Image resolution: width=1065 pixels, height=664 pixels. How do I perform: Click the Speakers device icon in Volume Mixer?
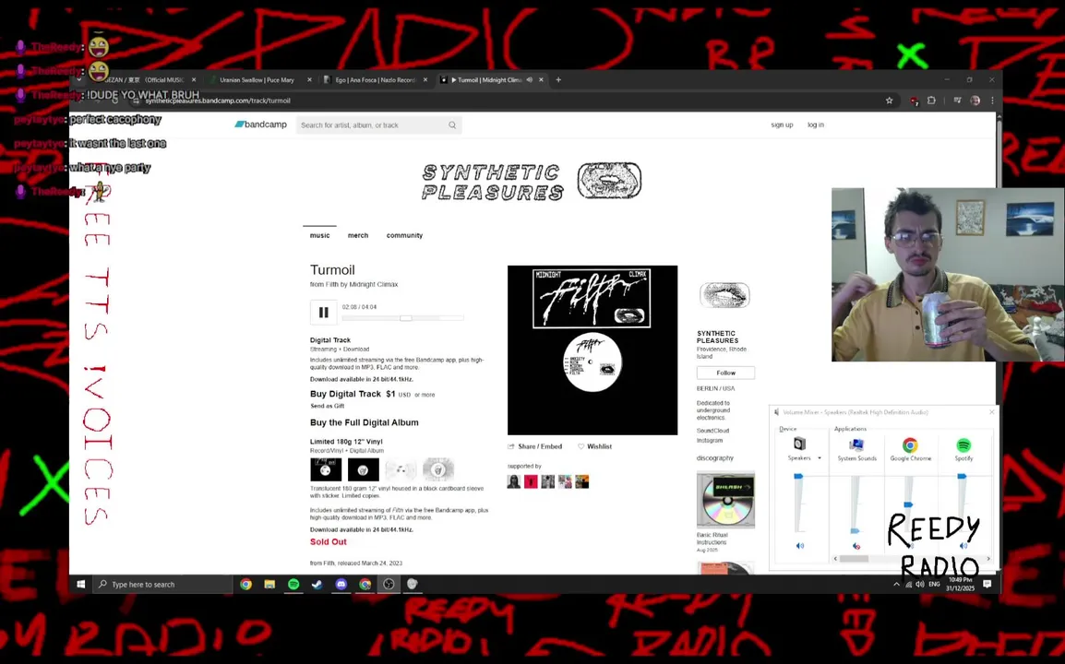799,444
